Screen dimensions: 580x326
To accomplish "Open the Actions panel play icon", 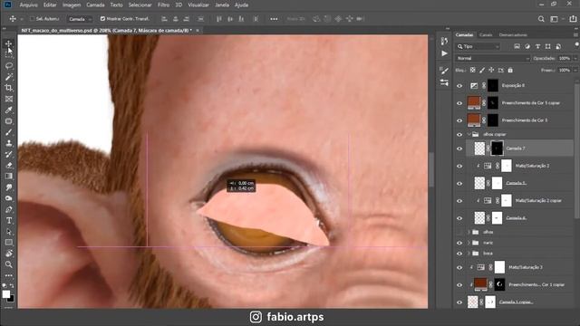I will point(444,53).
